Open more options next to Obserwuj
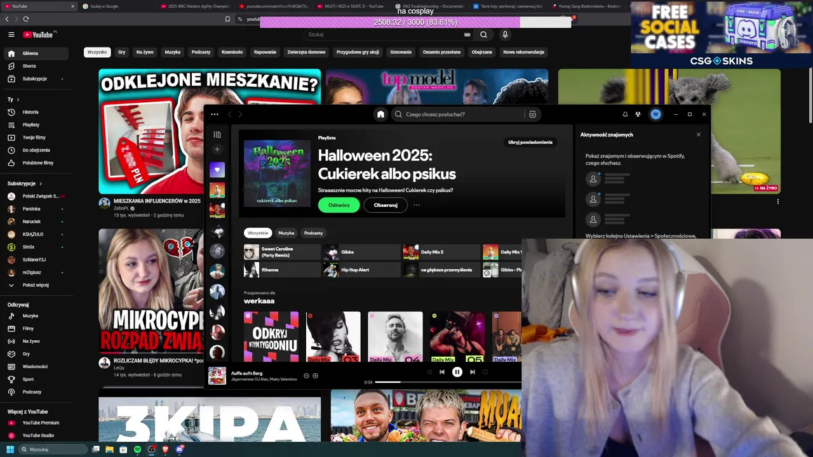The width and height of the screenshot is (813, 457). 417,205
